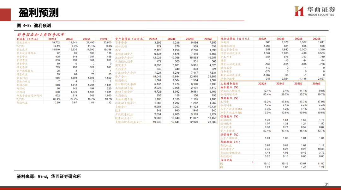This screenshot has width=341, height=190.
Task: Select the 估值分析 section label
Action: (x=226, y=160)
